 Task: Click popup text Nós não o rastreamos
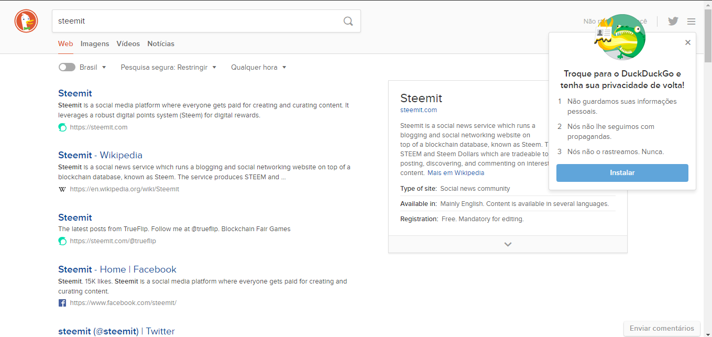tap(616, 152)
